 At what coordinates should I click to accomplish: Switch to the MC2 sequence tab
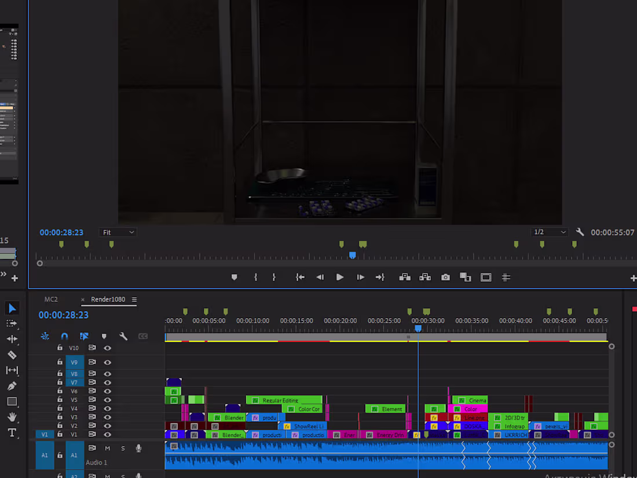pyautogui.click(x=51, y=300)
